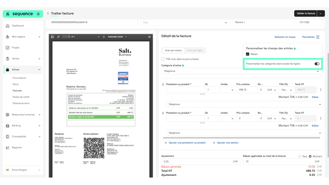Open Téléphone category dropdown under second line
The width and height of the screenshot is (329, 185).
tap(244, 133)
